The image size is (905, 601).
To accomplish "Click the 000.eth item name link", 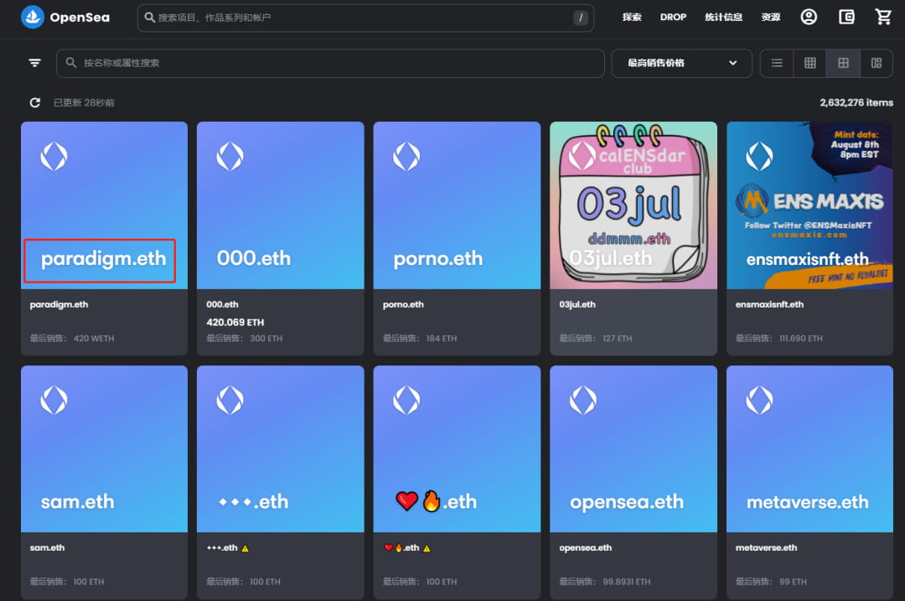I will (222, 304).
